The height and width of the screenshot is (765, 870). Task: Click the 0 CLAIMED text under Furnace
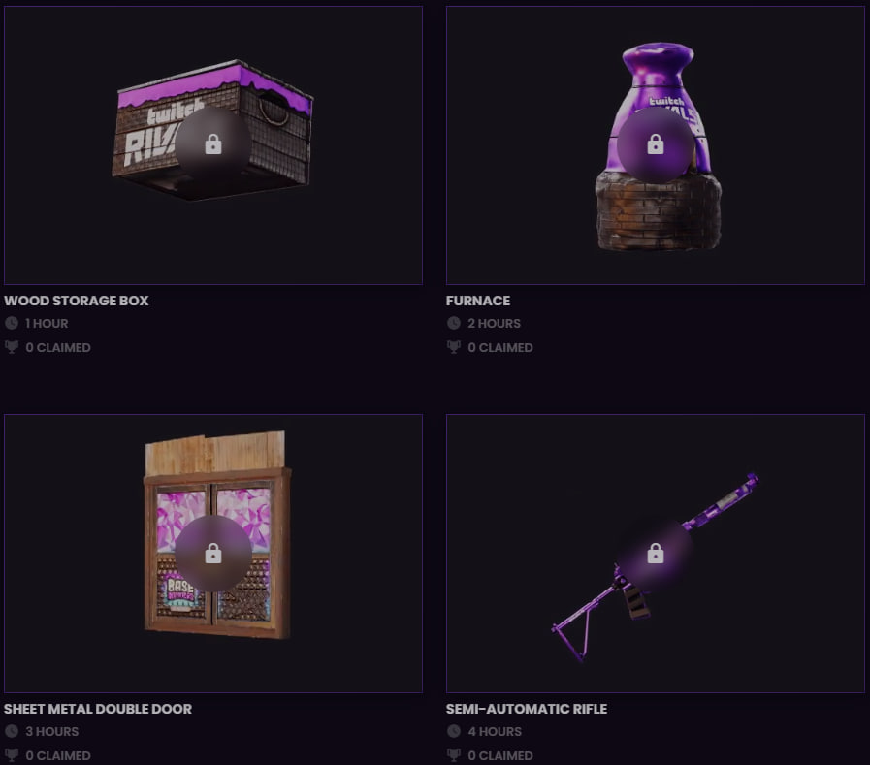(499, 347)
